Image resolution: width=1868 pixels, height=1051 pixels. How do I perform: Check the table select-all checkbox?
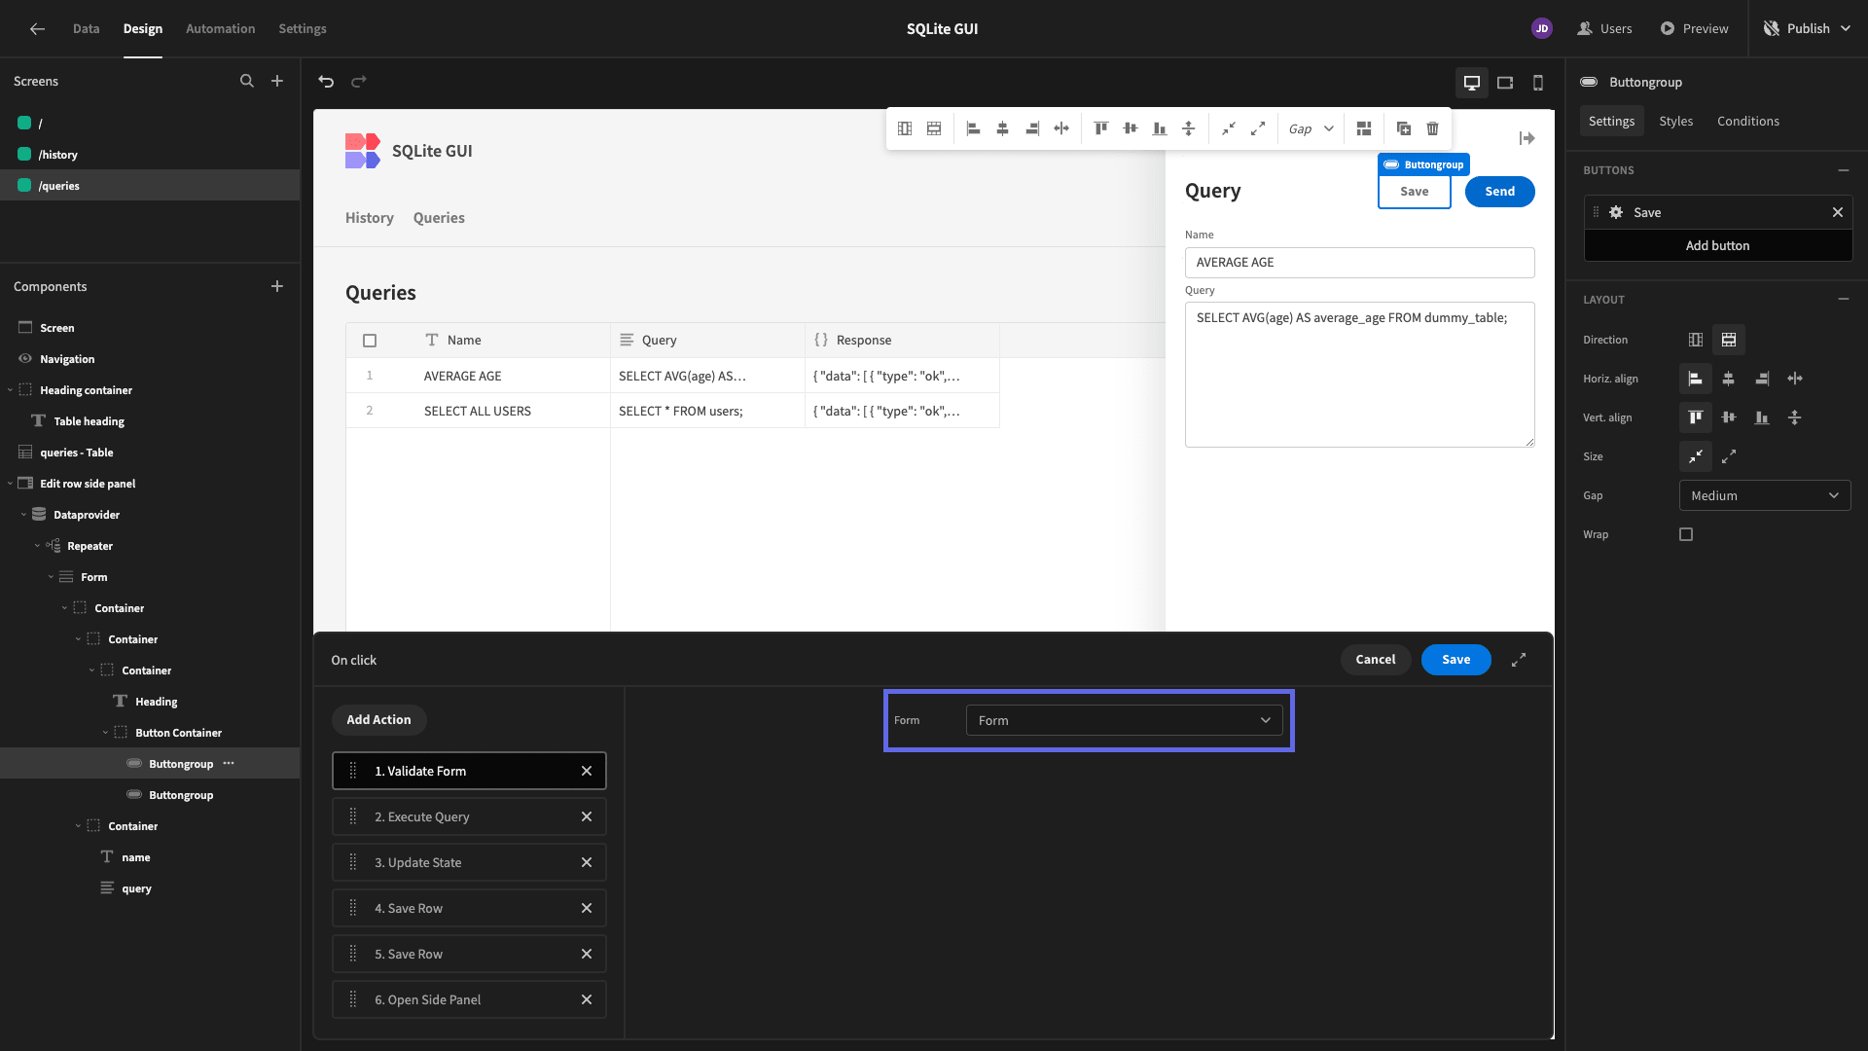(370, 341)
